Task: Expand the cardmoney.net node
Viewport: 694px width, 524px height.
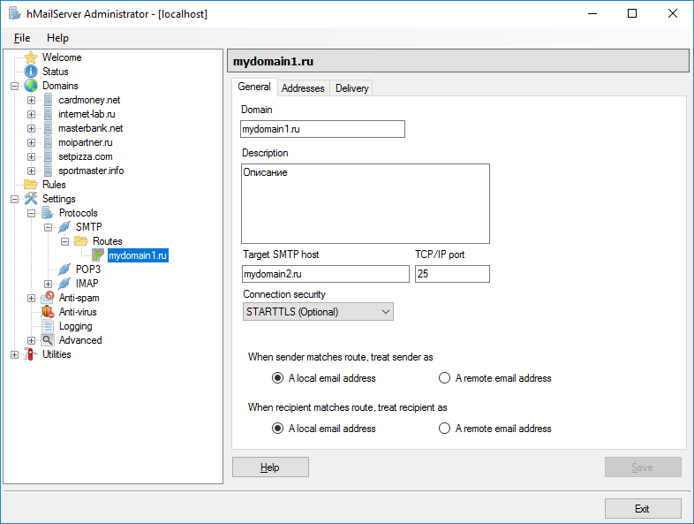Action: coord(32,100)
